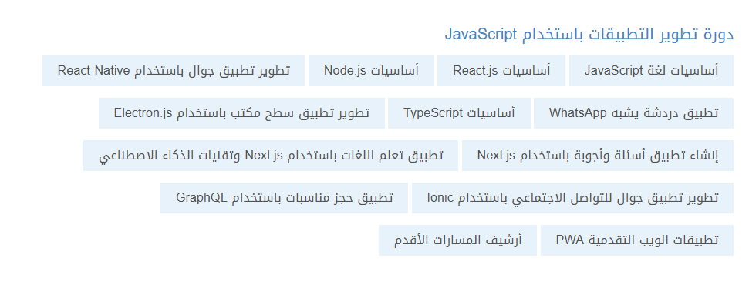Click تطبيقات الويب التقدمية PWA tag
Viewport: 749px width, 285px height.
[x=637, y=240]
